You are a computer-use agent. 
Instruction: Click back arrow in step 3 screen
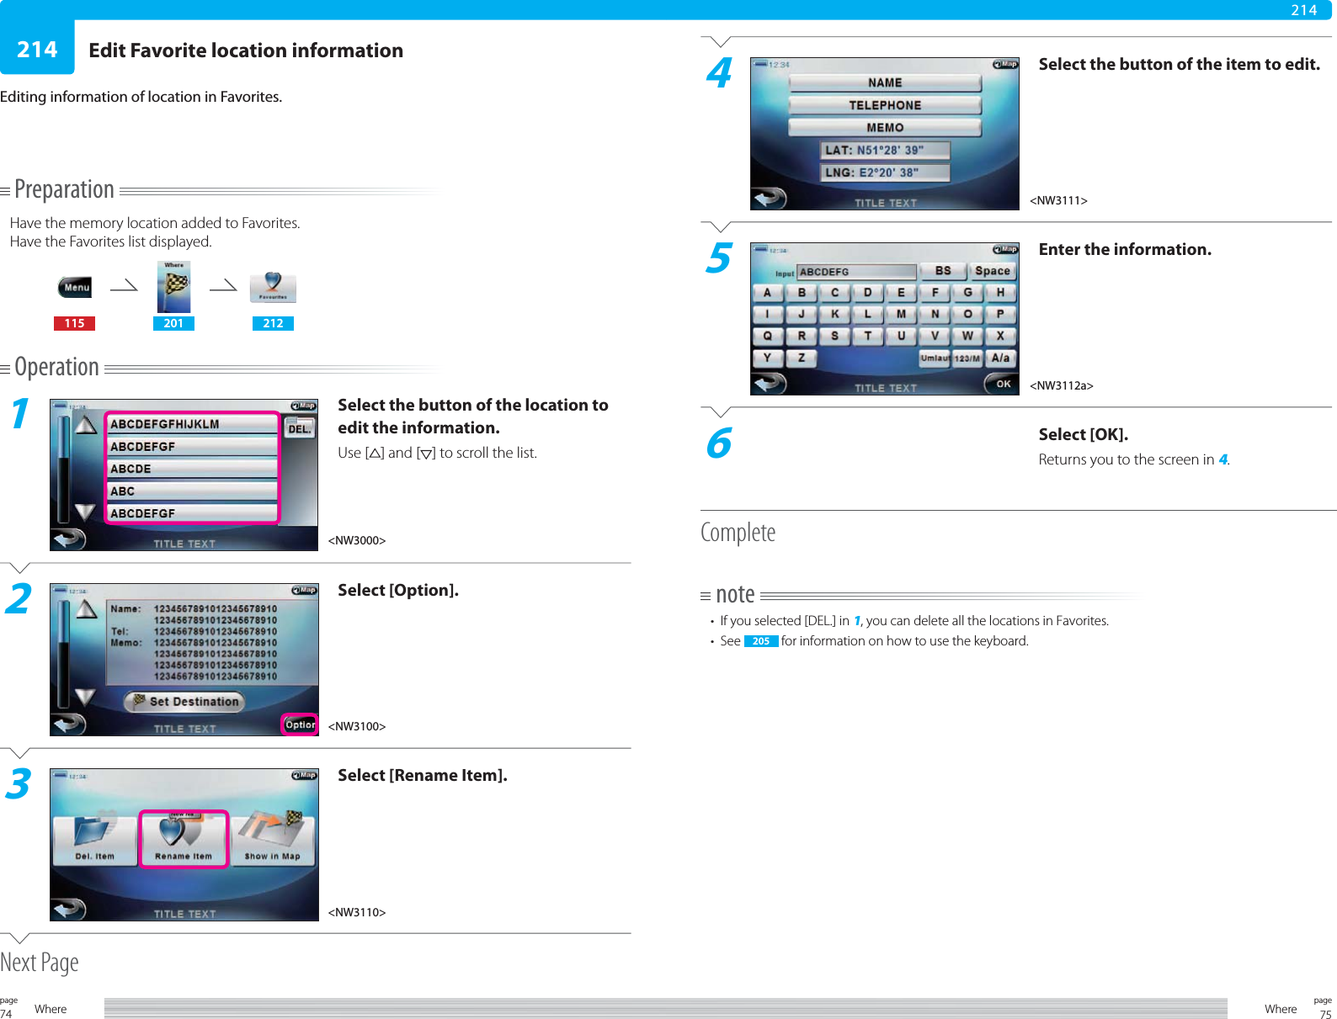coord(69,909)
